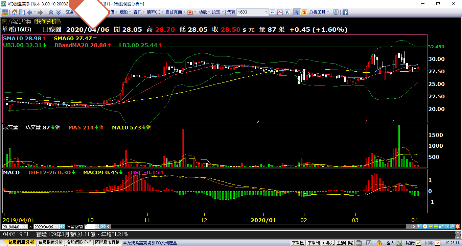This screenshot has width=462, height=246.
Task: Click the 保留空間 stepper input field
Action: (x=90, y=226)
